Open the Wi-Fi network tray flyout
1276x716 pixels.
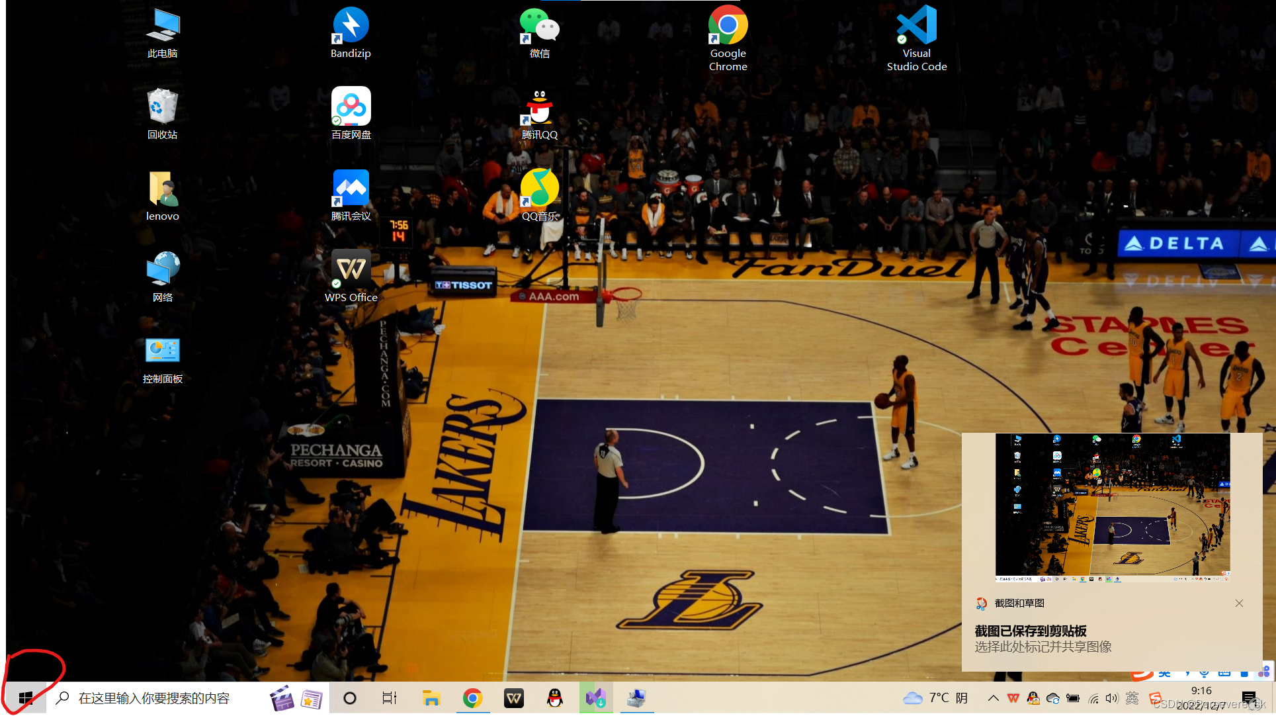(x=1093, y=698)
